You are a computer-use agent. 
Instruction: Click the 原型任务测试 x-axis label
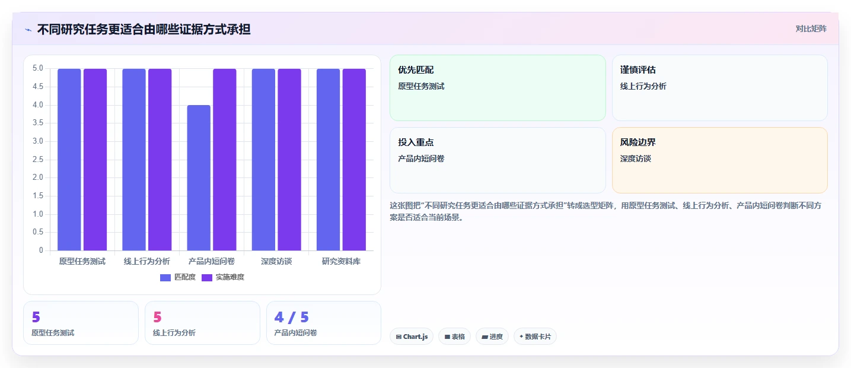pos(82,261)
